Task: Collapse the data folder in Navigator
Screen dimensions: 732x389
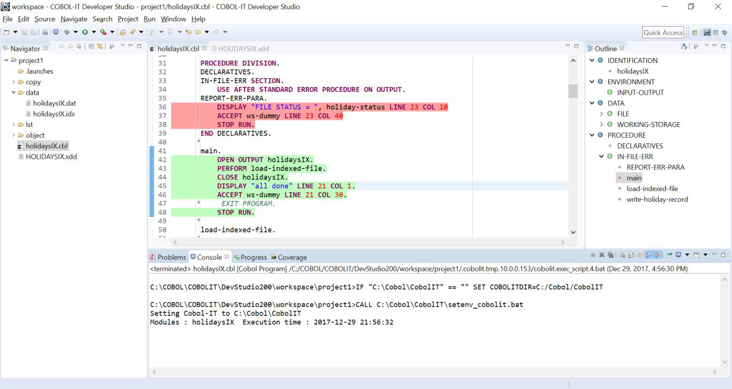Action: click(x=14, y=92)
